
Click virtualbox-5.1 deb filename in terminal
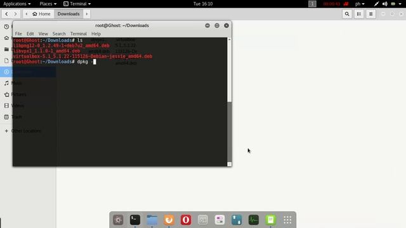click(82, 56)
